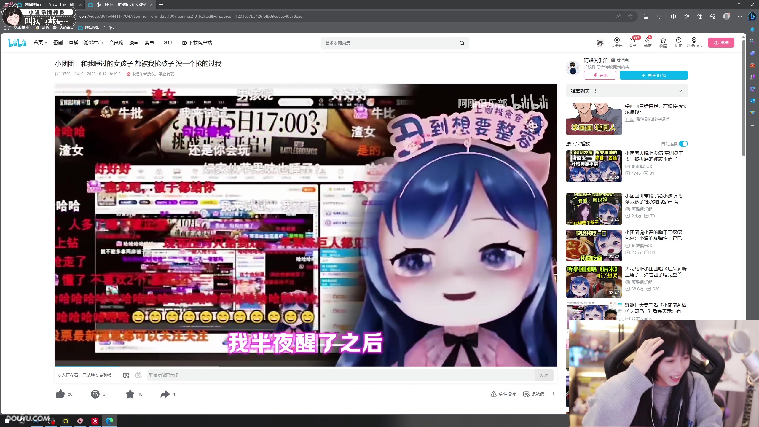759x427 pixels.
Task: Toggle 自动连播 autoplay switch
Action: (683, 144)
